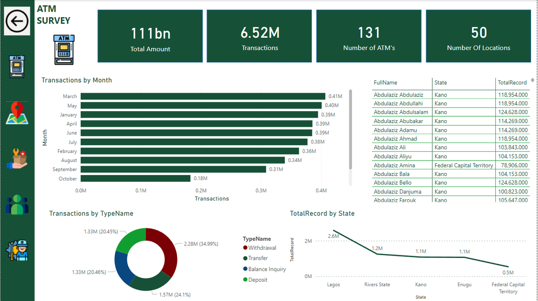Screen dimensions: 538x301
Task: Select the Abdulaziz Bala table row
Action: [451, 174]
